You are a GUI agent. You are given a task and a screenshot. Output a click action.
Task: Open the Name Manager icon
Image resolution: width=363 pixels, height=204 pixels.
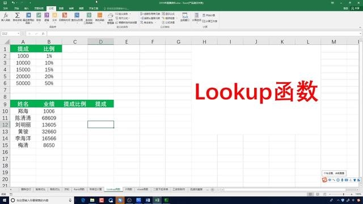click(111, 18)
